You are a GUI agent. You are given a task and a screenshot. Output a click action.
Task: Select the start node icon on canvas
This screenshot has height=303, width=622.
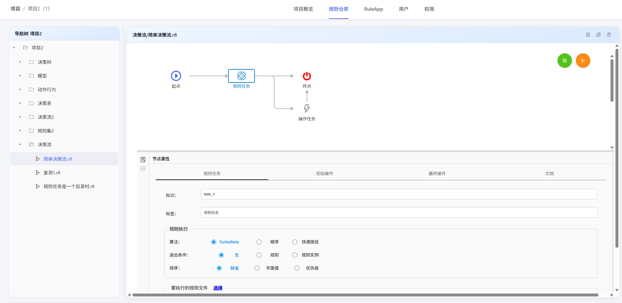(176, 76)
